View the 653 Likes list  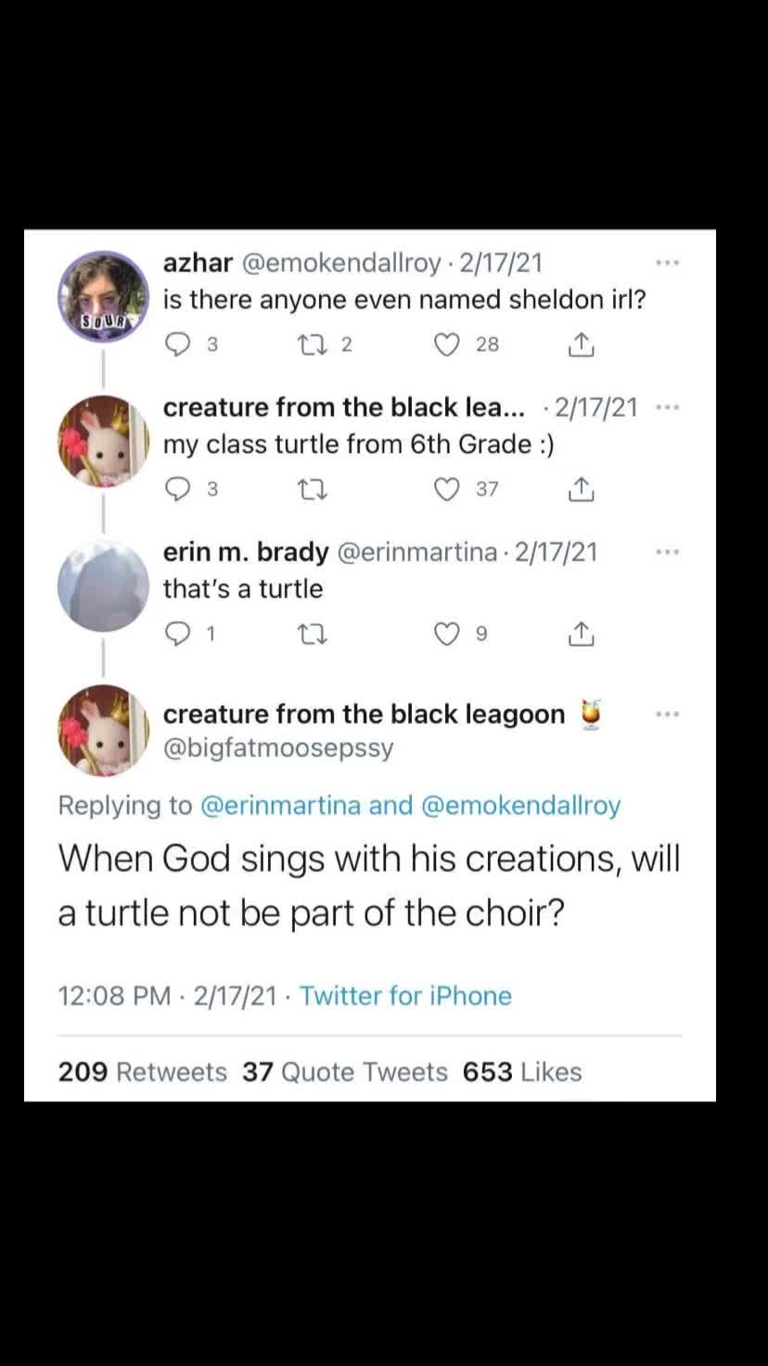point(522,1072)
